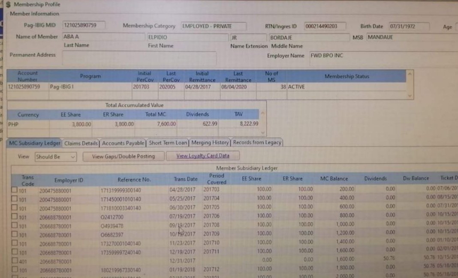Show the Accounts Payable tab
Viewport: 458px width, 278px height.
123,143
